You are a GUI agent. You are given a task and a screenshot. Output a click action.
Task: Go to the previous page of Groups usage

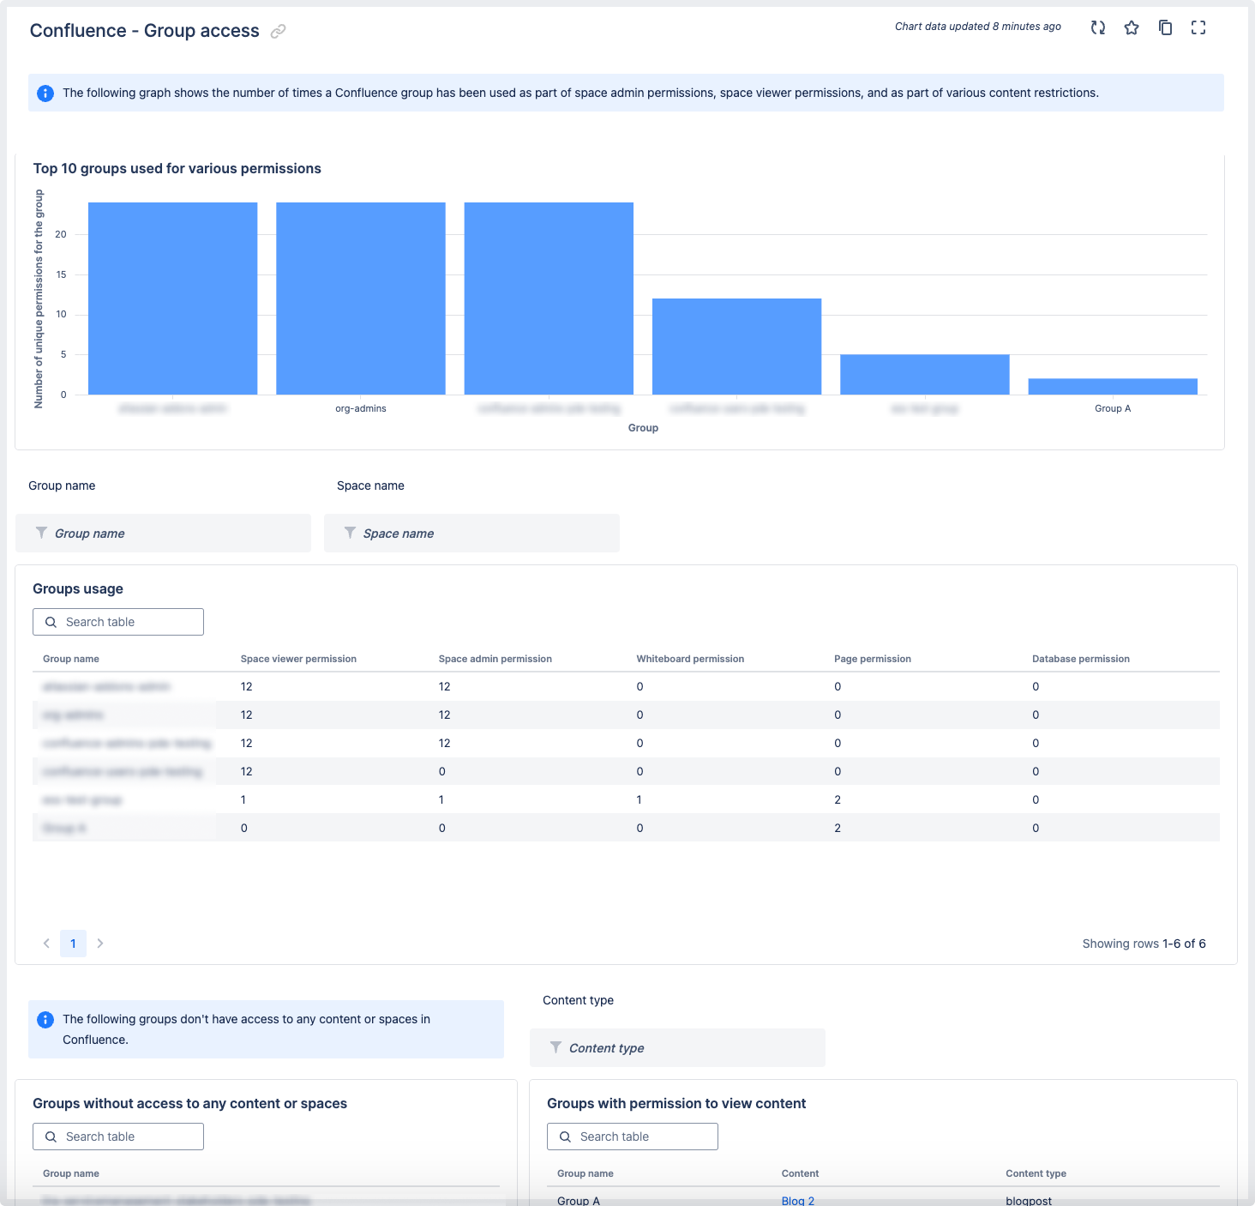click(x=46, y=944)
